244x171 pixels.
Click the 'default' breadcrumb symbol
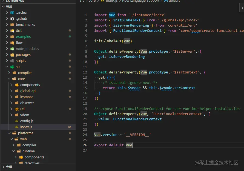174,1
